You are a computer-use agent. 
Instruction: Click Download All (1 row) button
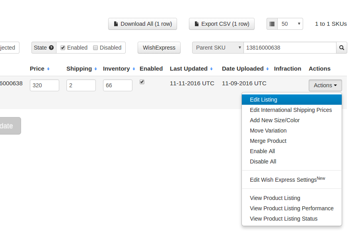pyautogui.click(x=143, y=24)
